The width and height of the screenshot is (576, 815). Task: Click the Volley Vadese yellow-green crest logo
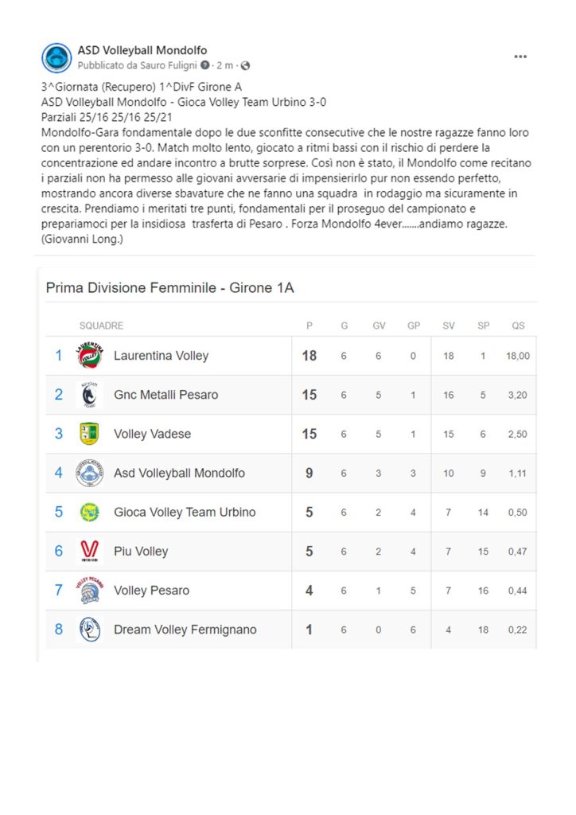click(89, 434)
